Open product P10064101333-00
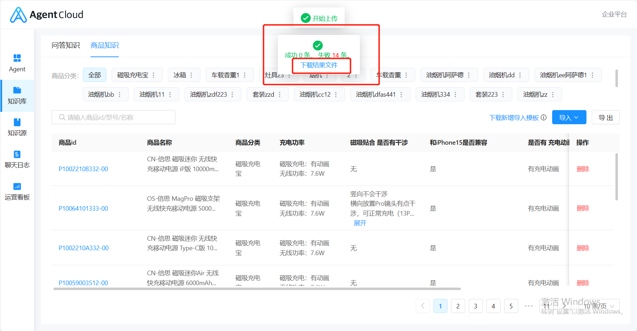Image resolution: width=637 pixels, height=331 pixels. (83, 209)
